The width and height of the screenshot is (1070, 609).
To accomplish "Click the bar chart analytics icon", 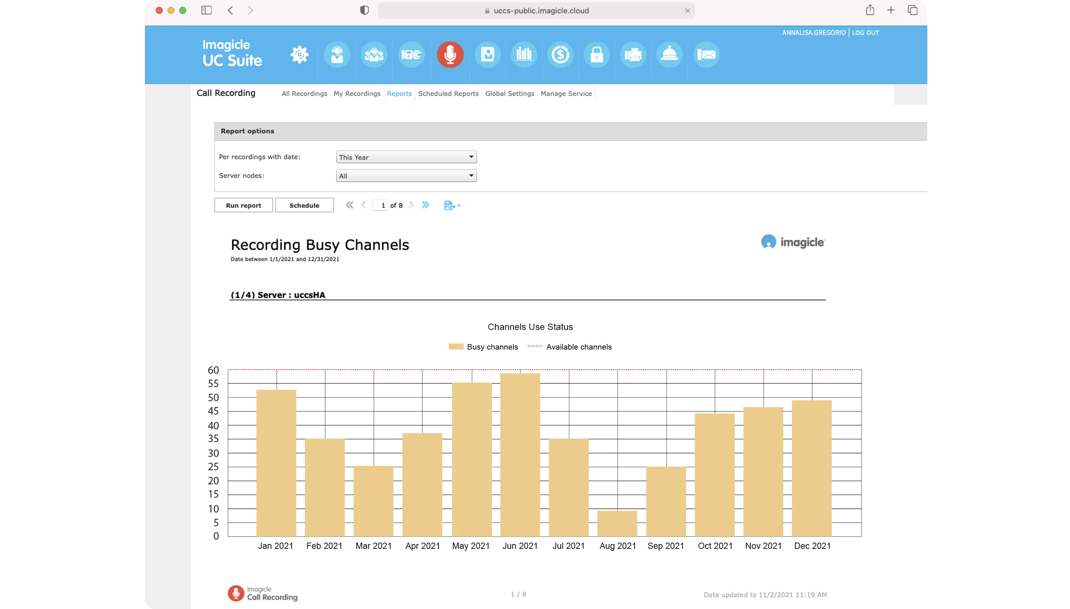I will point(524,55).
